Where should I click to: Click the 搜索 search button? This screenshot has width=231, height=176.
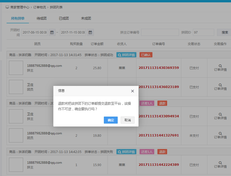(224, 32)
